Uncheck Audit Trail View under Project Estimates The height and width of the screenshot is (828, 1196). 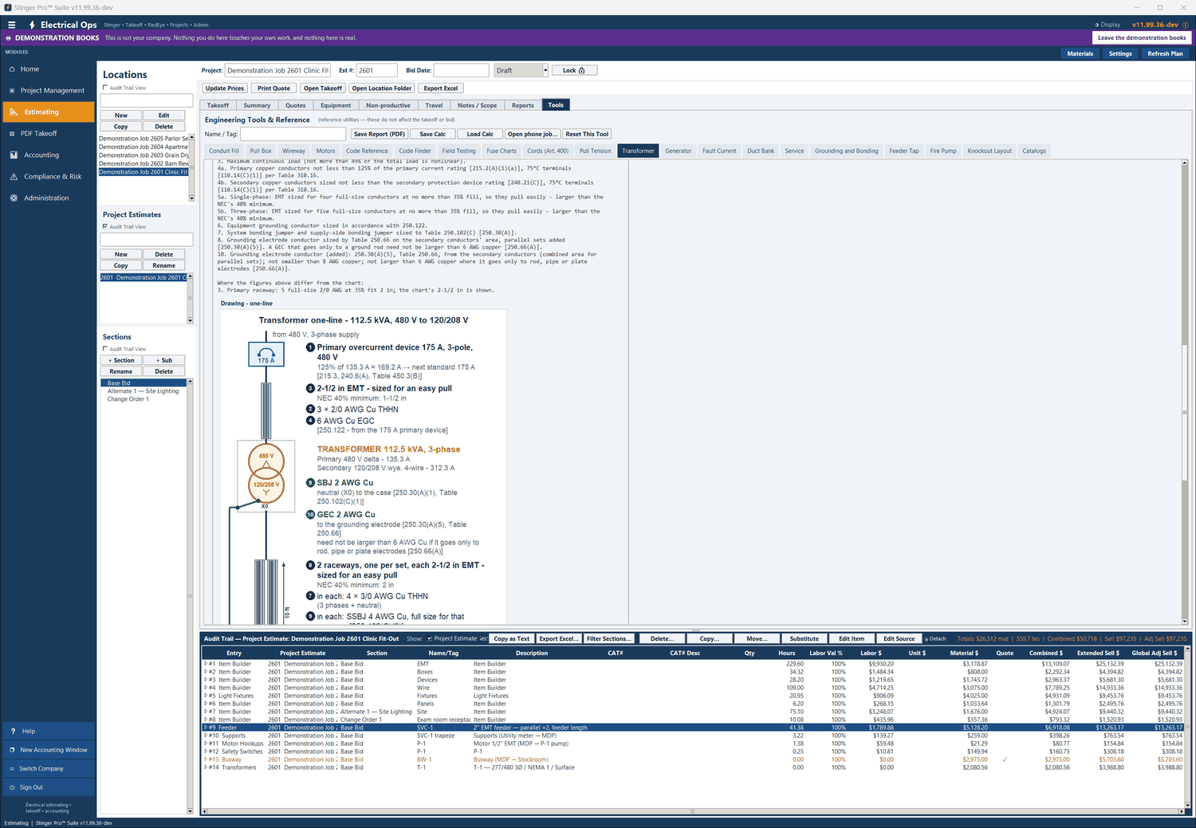pos(105,226)
